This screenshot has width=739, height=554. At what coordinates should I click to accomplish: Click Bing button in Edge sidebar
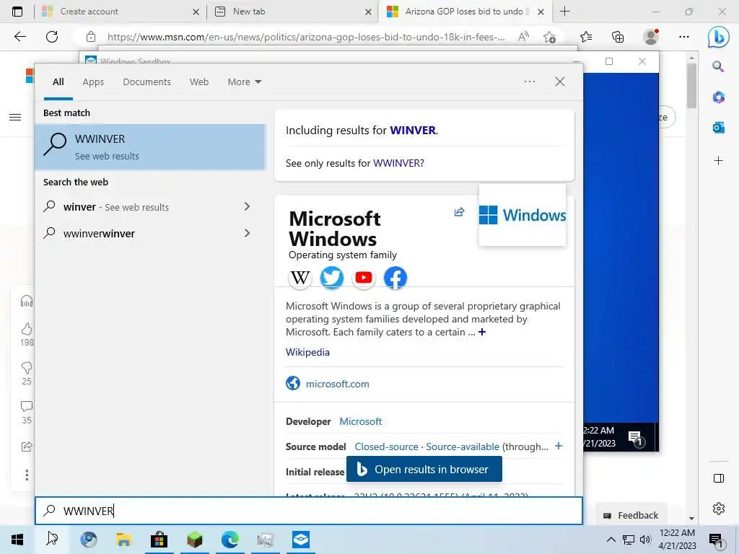tap(718, 37)
